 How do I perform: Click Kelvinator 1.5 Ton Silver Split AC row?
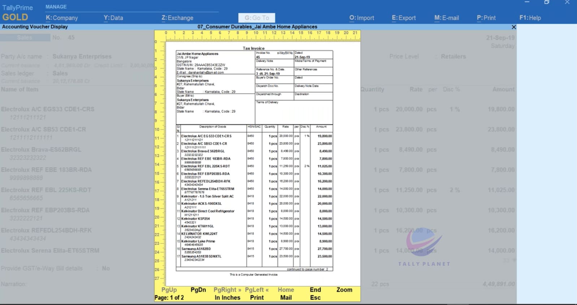pos(254,198)
